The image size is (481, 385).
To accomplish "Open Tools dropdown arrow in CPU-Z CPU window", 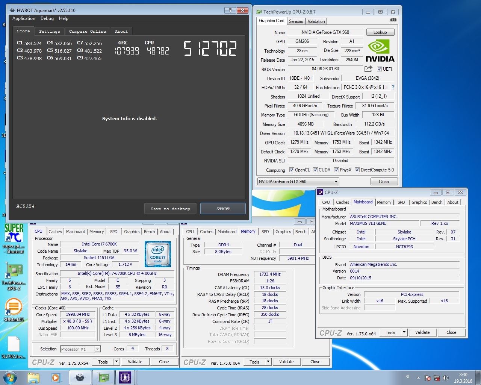I will click(x=117, y=362).
